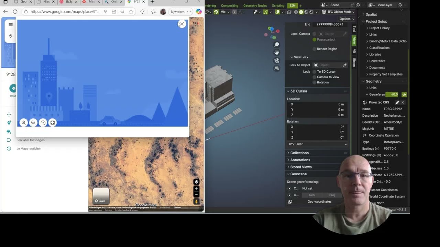Open the Tool tab in the N-panel
440x247 pixels.
354,29
